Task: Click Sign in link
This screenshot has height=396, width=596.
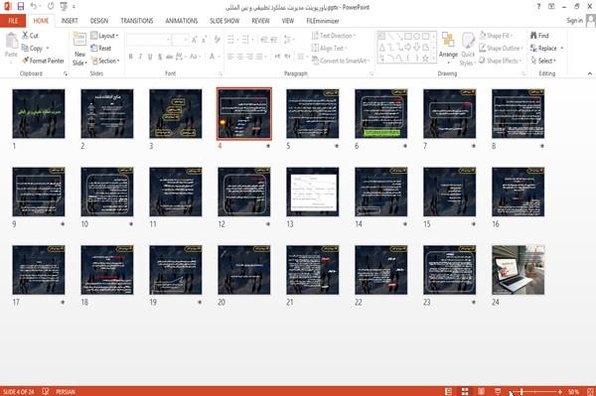Action: (x=574, y=21)
